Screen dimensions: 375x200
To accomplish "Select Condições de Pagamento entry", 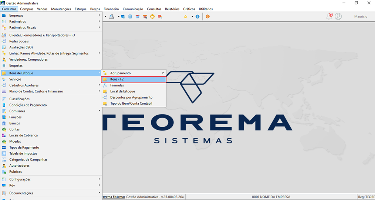I will 51,105.
